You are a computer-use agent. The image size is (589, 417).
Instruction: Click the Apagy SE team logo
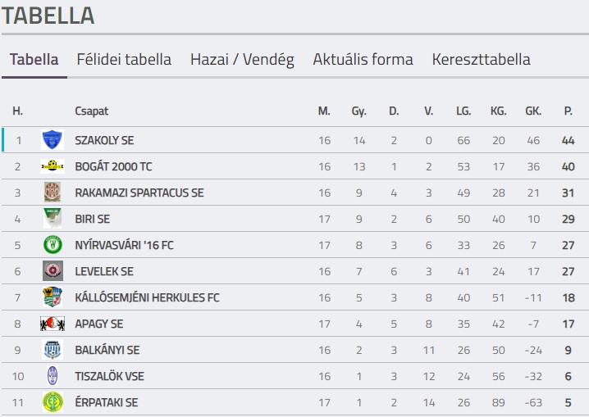click(x=53, y=324)
